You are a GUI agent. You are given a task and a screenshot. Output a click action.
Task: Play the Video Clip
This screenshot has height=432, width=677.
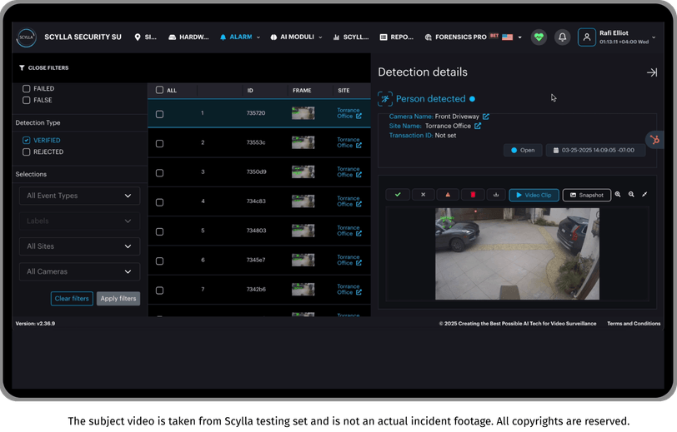[x=534, y=195]
